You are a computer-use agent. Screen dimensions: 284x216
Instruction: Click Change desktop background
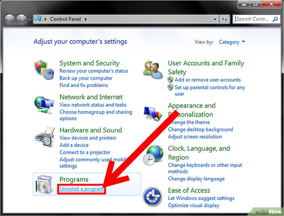[201, 129]
